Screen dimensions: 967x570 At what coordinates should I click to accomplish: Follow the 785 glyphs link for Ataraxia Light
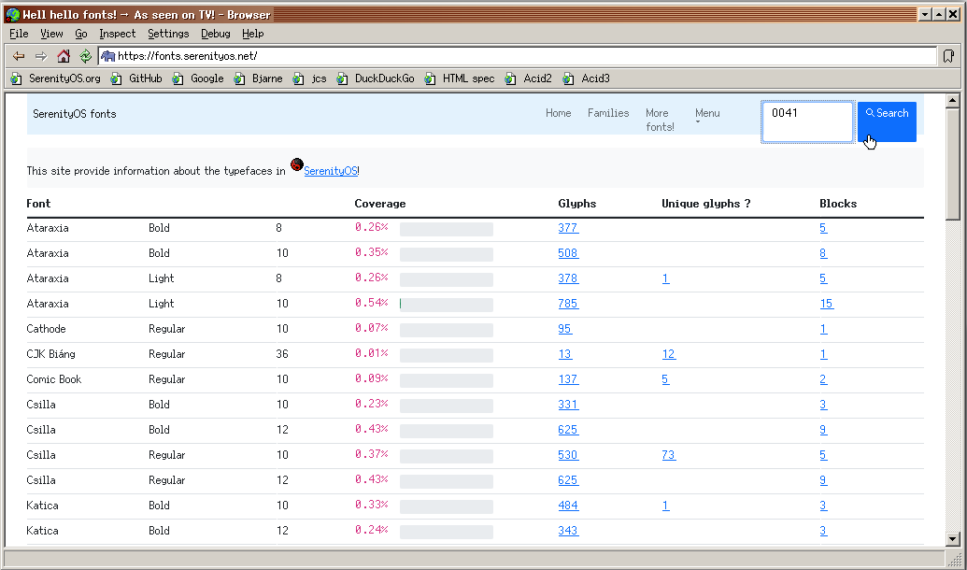pyautogui.click(x=568, y=304)
